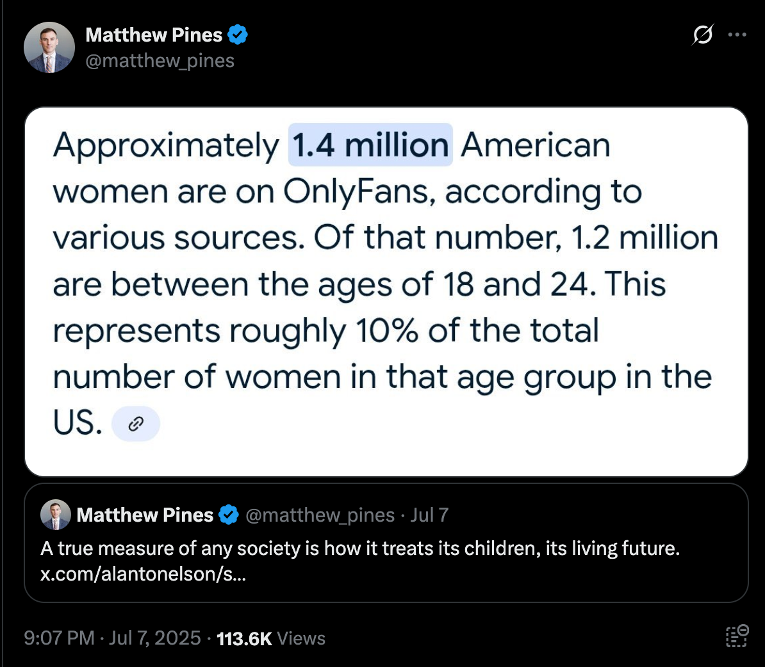The image size is (765, 667).
Task: Click the Grok slash icon at top right
Action: pyautogui.click(x=703, y=35)
